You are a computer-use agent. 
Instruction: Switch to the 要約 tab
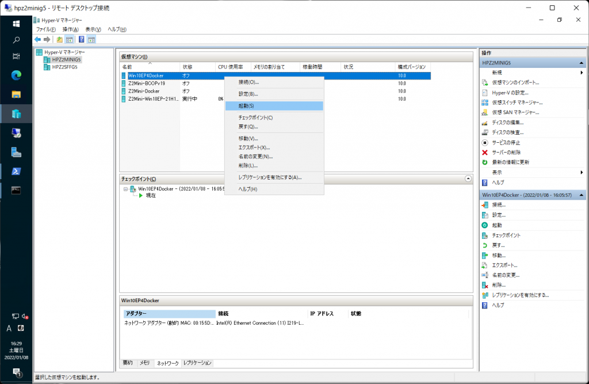128,363
